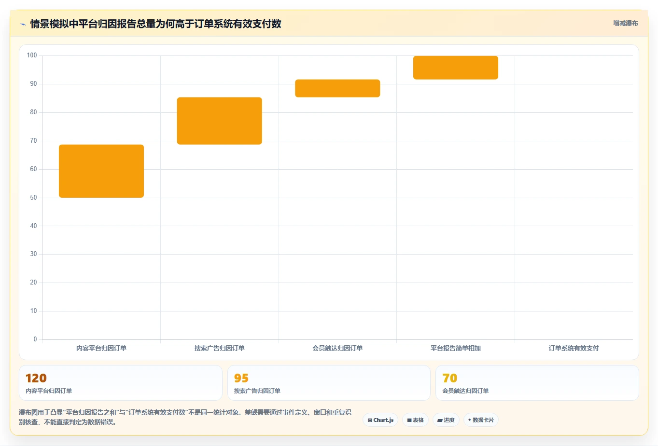Click the small icon before the chart title
This screenshot has width=658, height=446.
coord(23,24)
